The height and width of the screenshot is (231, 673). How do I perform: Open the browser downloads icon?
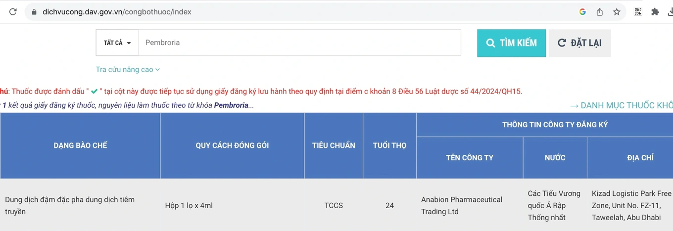point(670,12)
